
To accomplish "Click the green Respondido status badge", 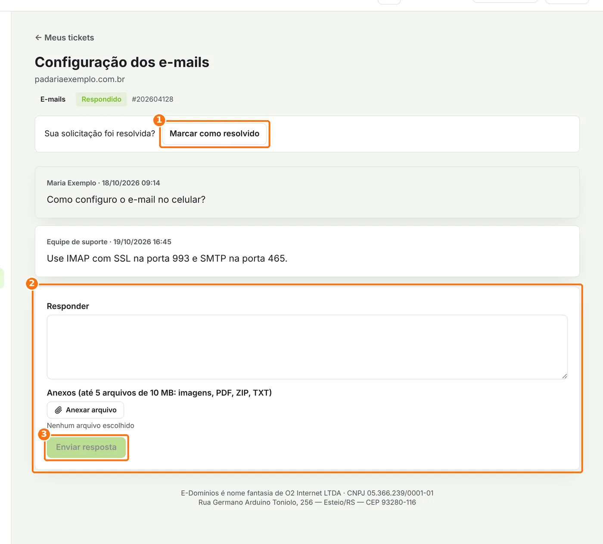I will 101,99.
